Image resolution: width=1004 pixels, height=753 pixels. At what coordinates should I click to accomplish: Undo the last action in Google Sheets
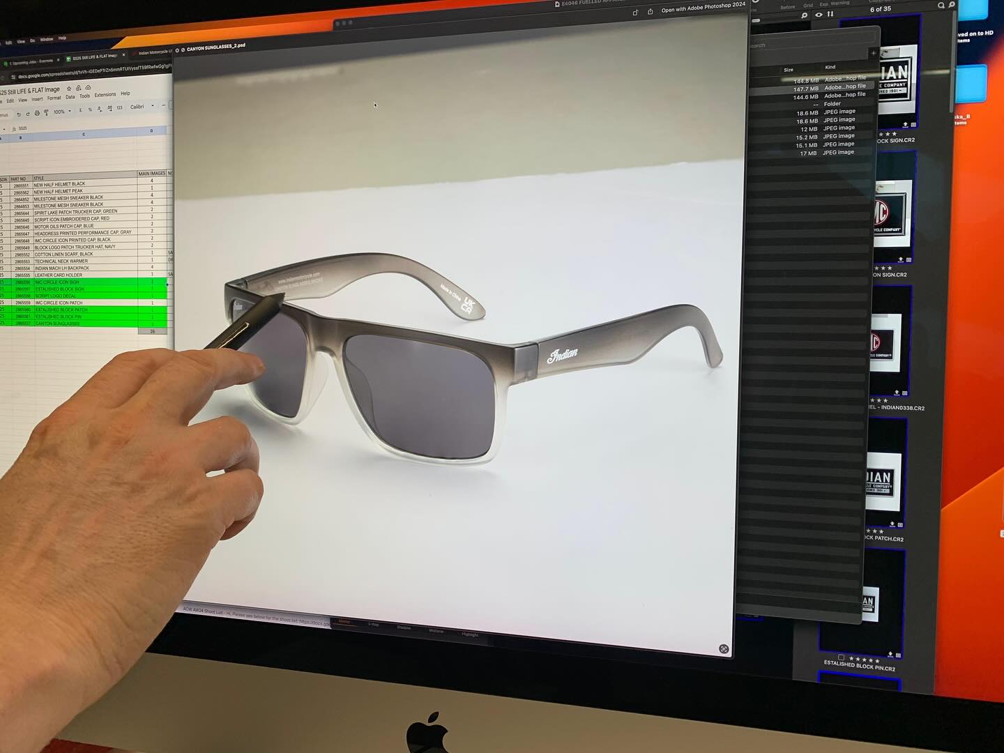(19, 114)
